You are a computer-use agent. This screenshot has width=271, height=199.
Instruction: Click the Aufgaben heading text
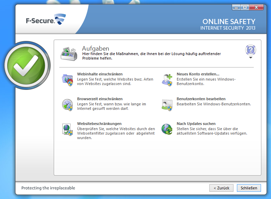coord(95,48)
